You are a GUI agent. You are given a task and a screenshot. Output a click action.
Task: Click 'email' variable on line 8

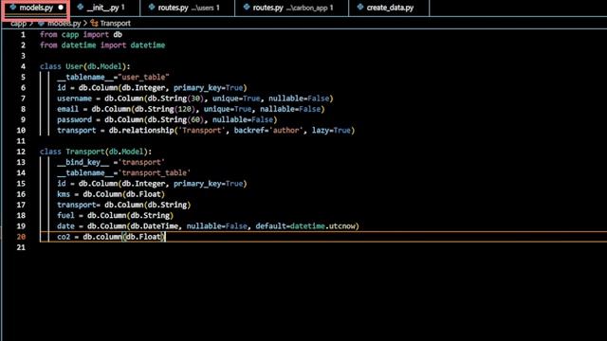click(67, 109)
